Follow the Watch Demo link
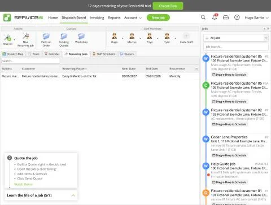Viewport: 271px width, 205px height. click(x=23, y=184)
